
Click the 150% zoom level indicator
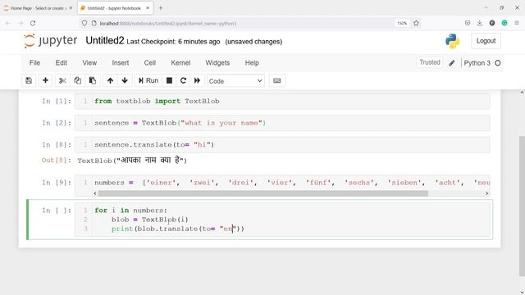point(402,23)
